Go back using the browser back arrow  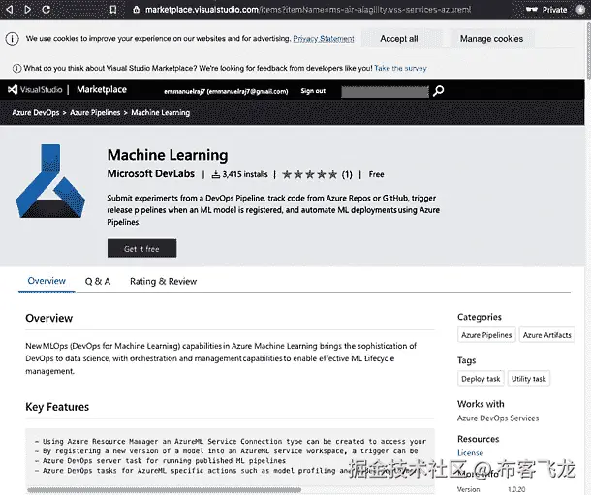pyautogui.click(x=10, y=10)
